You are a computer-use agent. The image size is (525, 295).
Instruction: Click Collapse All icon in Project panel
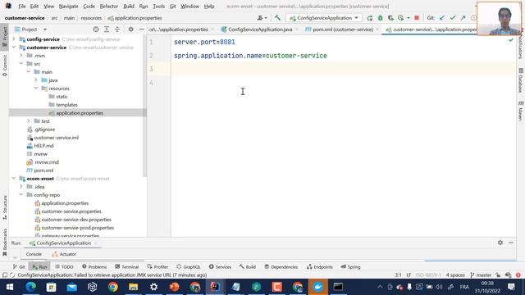coord(117,29)
